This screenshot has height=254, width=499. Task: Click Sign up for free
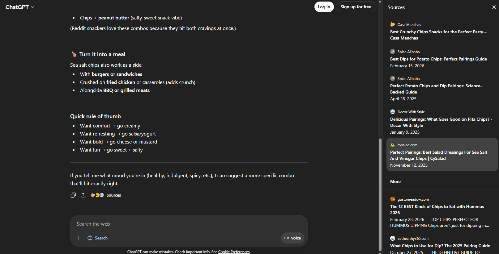(356, 7)
